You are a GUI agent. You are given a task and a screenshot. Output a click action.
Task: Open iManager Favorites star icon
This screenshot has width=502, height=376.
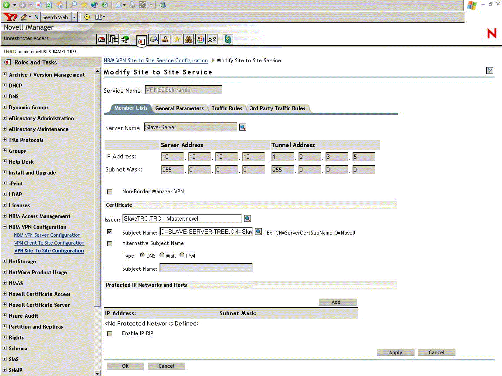tap(177, 39)
